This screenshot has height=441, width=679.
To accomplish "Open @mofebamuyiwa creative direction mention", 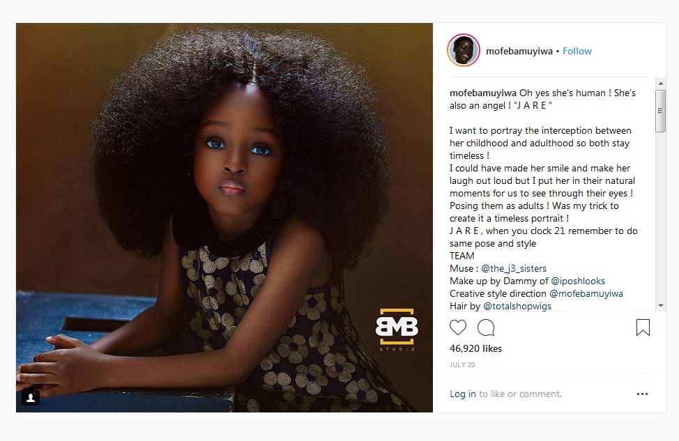I will (586, 293).
